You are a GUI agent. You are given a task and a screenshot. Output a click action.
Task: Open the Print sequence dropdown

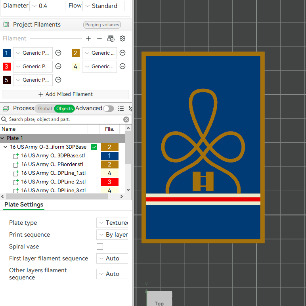pos(112,235)
